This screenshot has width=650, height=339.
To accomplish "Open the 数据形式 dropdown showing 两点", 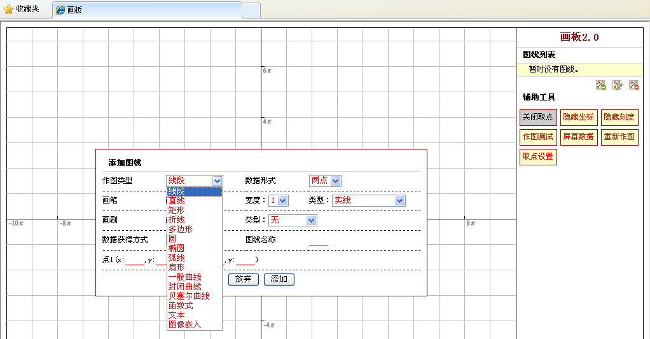I will (x=325, y=181).
